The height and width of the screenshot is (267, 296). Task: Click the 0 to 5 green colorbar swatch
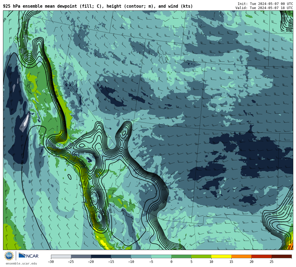(x=181, y=256)
